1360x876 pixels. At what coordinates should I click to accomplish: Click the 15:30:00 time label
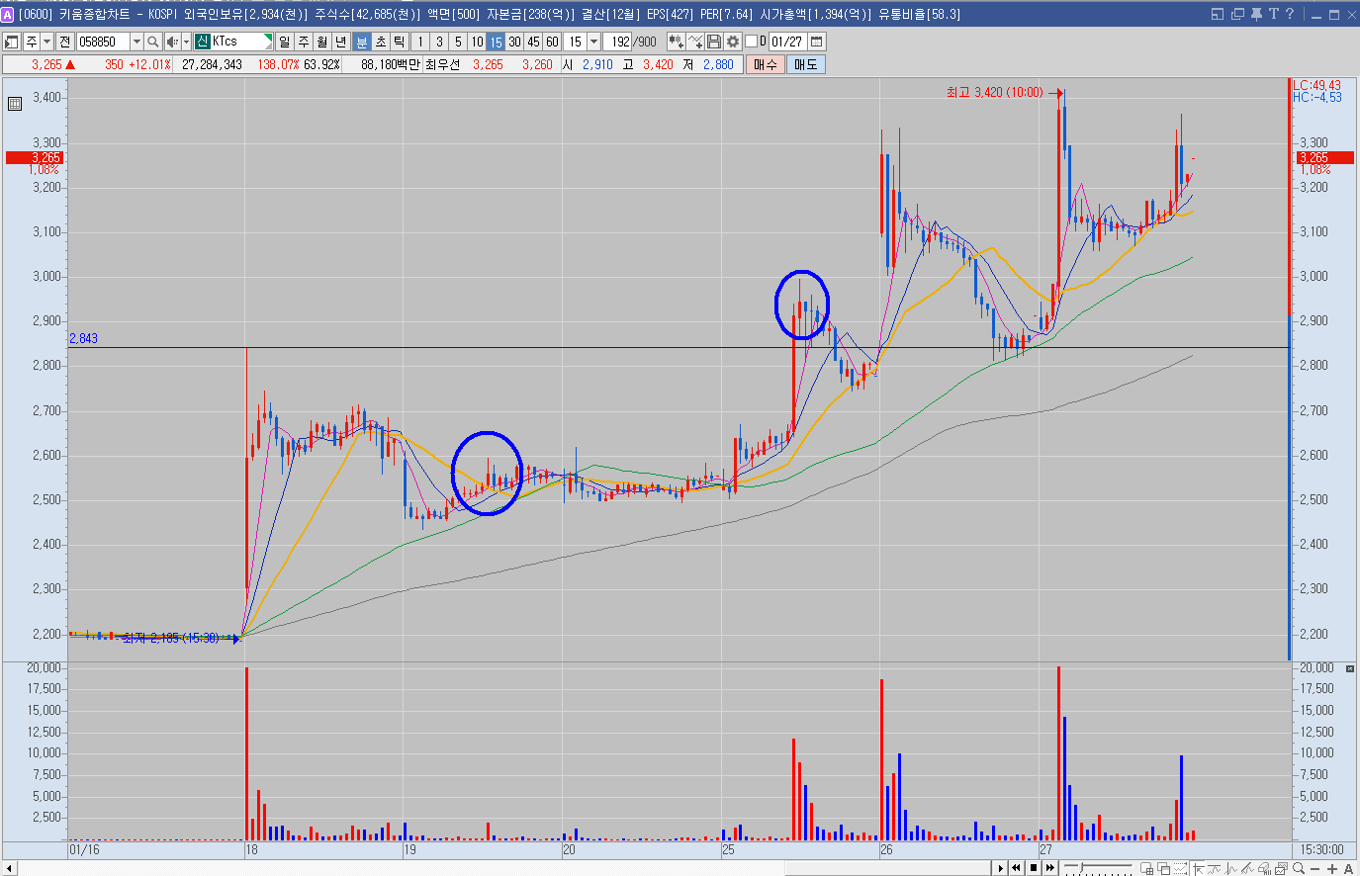tap(1321, 849)
